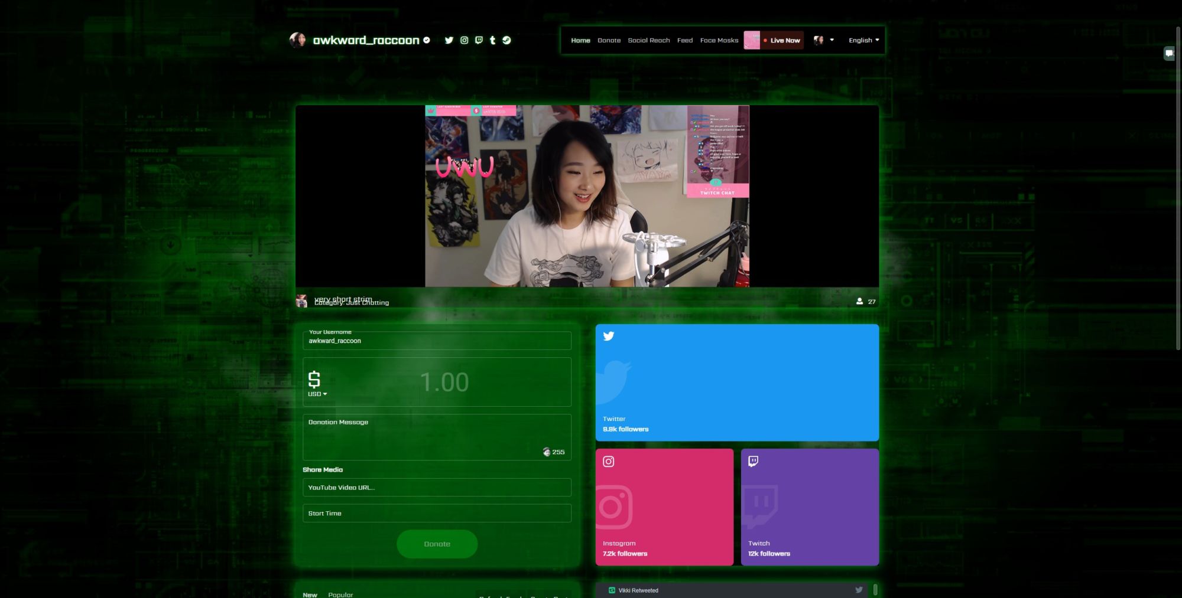
Task: Open the Instagram icon beside the username
Action: click(464, 40)
